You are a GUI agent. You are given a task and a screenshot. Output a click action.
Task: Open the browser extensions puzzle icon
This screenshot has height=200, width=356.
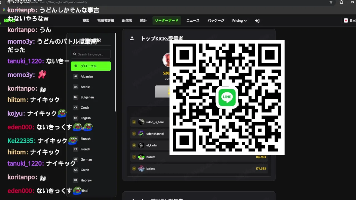(342, 2)
